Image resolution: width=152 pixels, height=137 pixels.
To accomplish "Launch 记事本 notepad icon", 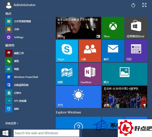I will 9,93.
